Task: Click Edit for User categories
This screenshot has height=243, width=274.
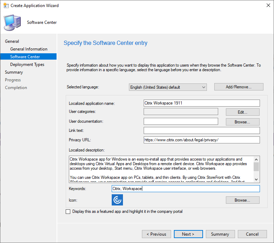Action: 242,112
